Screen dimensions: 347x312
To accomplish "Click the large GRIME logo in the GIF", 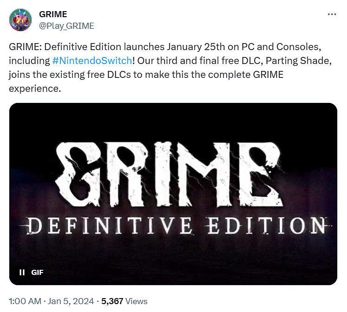I will (x=173, y=169).
